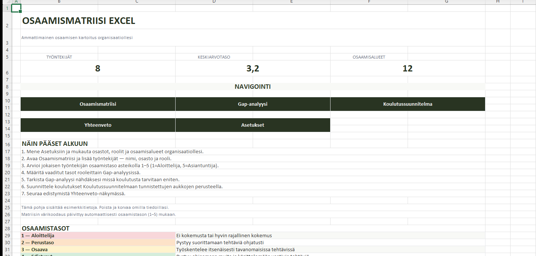
Task: Select column F header
Action: [369, 2]
